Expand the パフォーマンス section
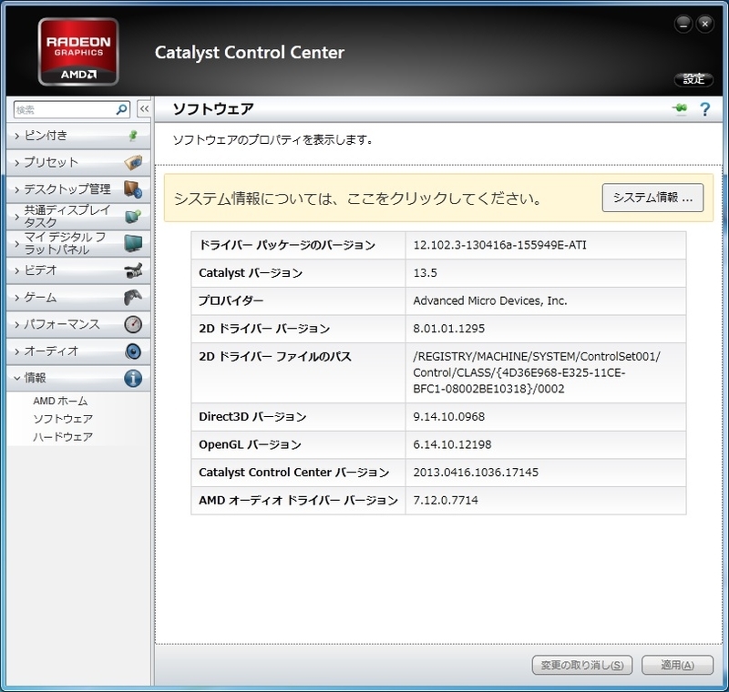Screen dimensions: 729x692 tap(78, 324)
